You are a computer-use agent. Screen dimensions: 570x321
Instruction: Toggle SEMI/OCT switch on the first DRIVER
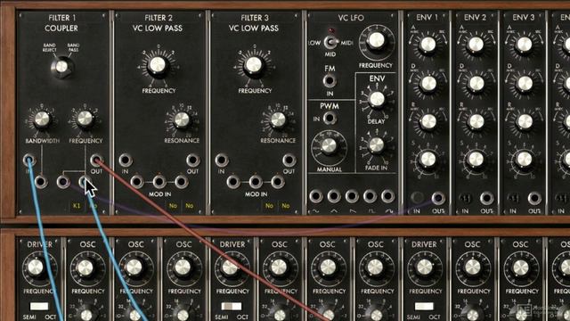39,306
